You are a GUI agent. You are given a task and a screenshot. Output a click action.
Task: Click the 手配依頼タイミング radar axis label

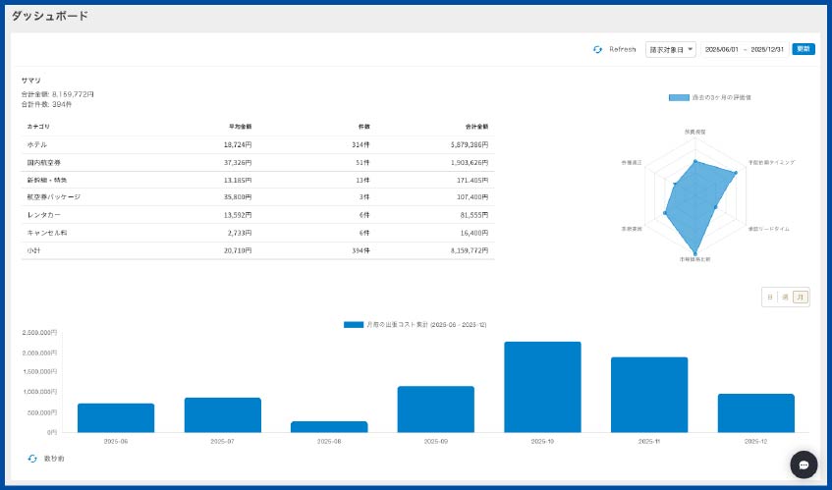coord(771,162)
